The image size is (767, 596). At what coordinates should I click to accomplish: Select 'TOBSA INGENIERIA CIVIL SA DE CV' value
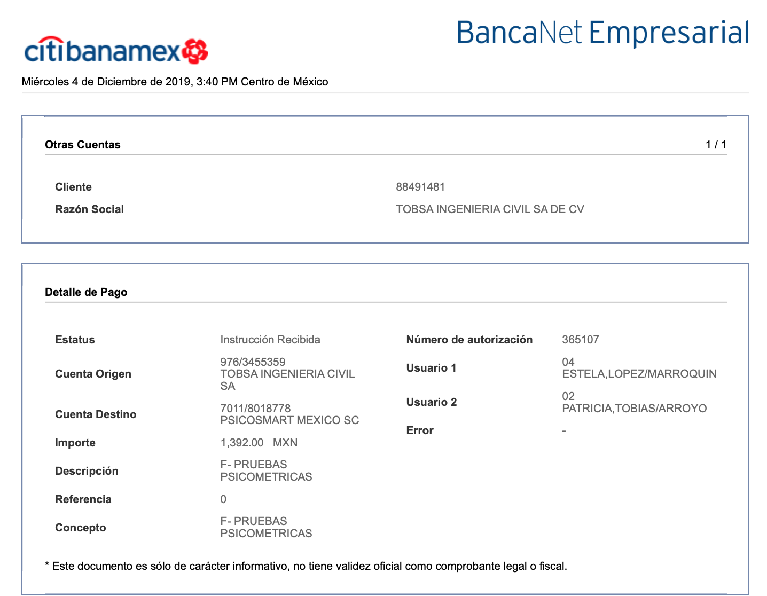(490, 209)
